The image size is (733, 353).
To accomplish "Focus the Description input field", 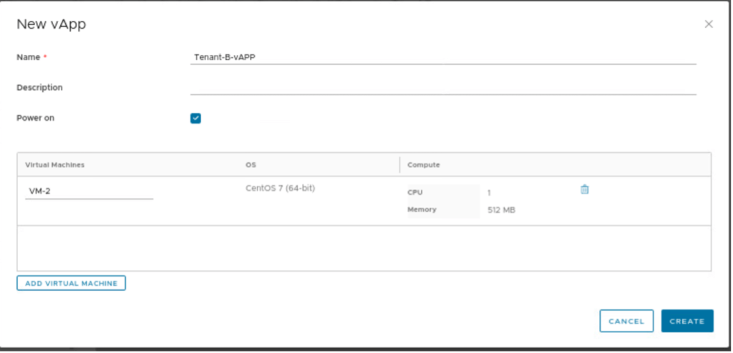I will coord(442,87).
